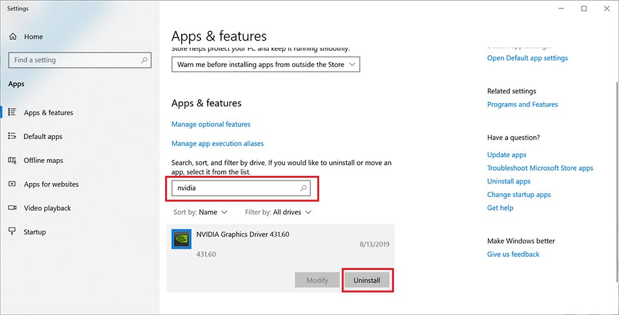Click the Default apps sidebar icon
Viewport: 619px width, 315px height.
coord(12,137)
